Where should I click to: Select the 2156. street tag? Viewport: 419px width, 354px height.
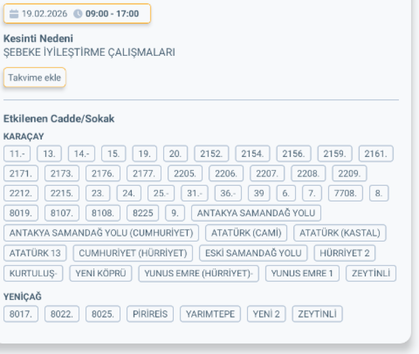point(294,154)
